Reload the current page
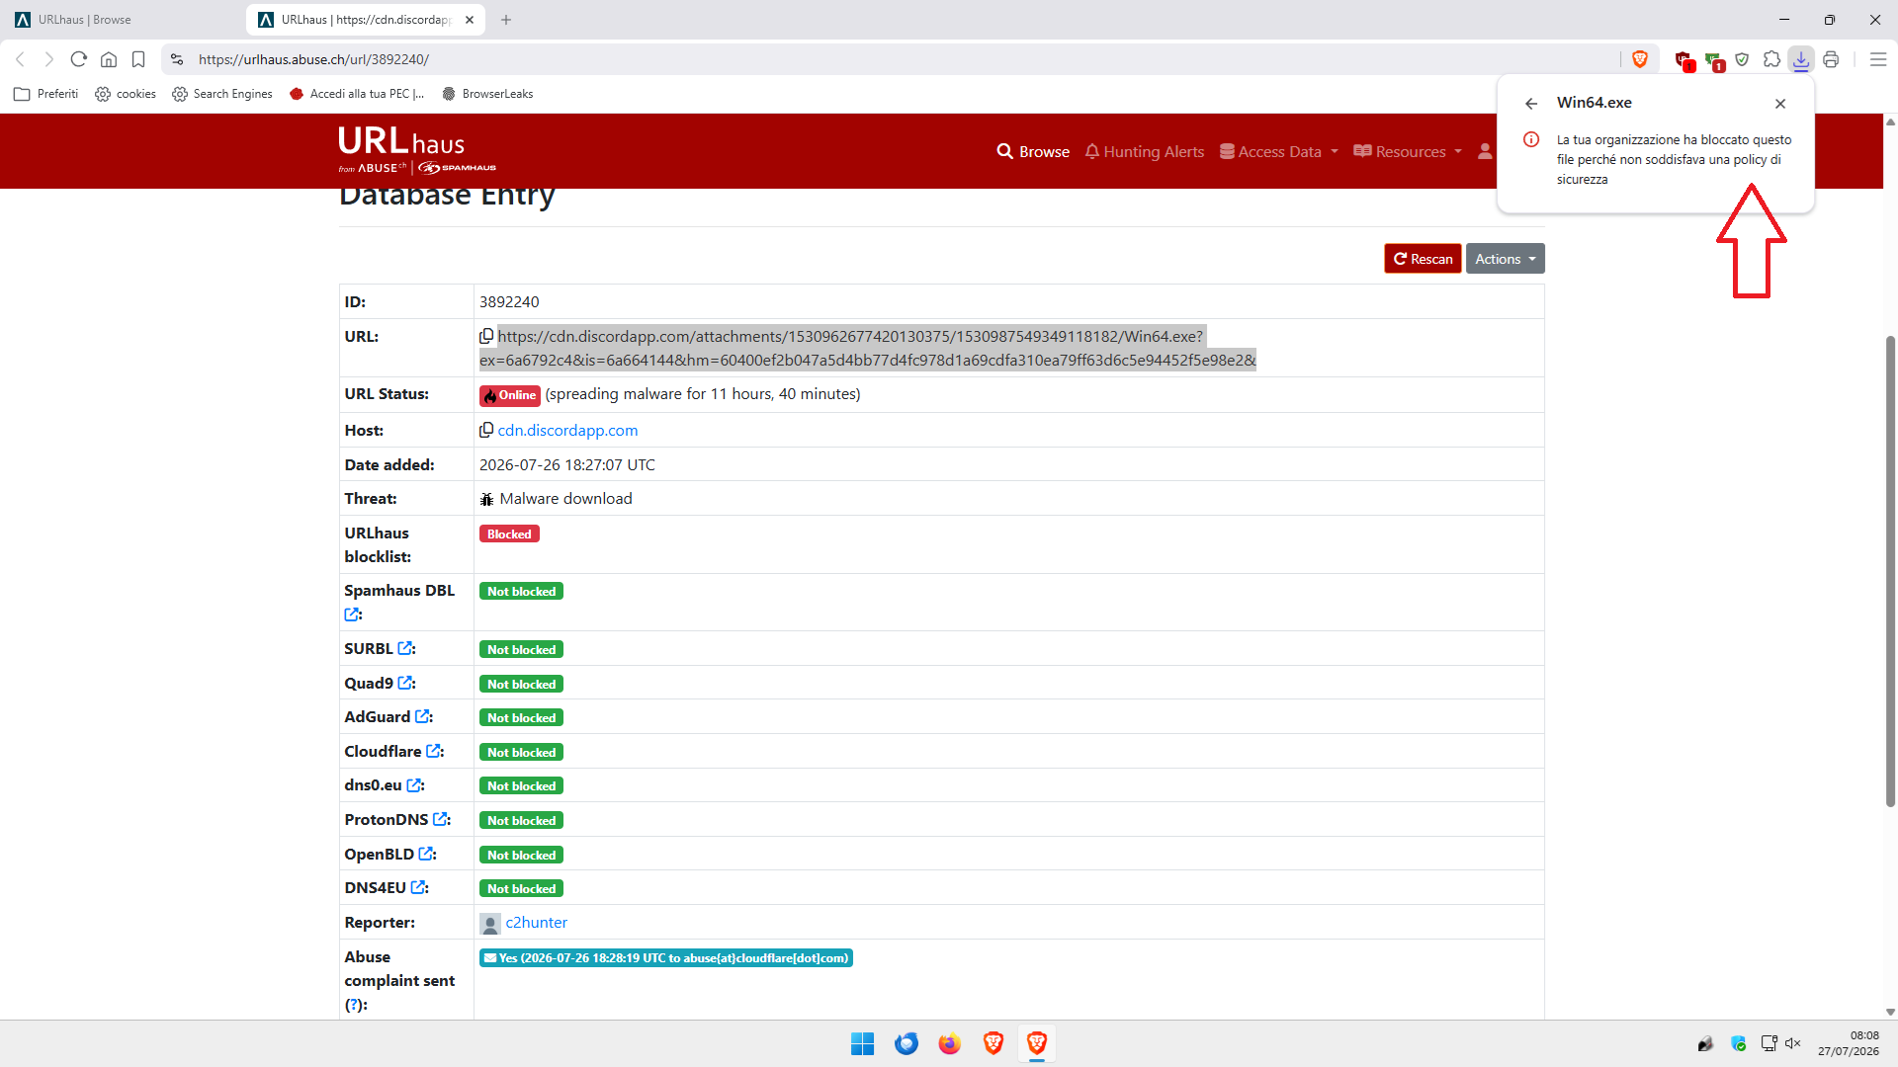The height and width of the screenshot is (1067, 1898). click(79, 59)
